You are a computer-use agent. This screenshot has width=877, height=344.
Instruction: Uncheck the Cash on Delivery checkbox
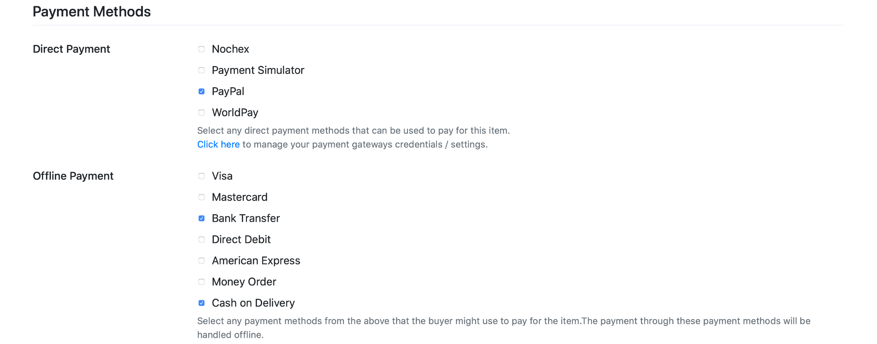(x=201, y=303)
